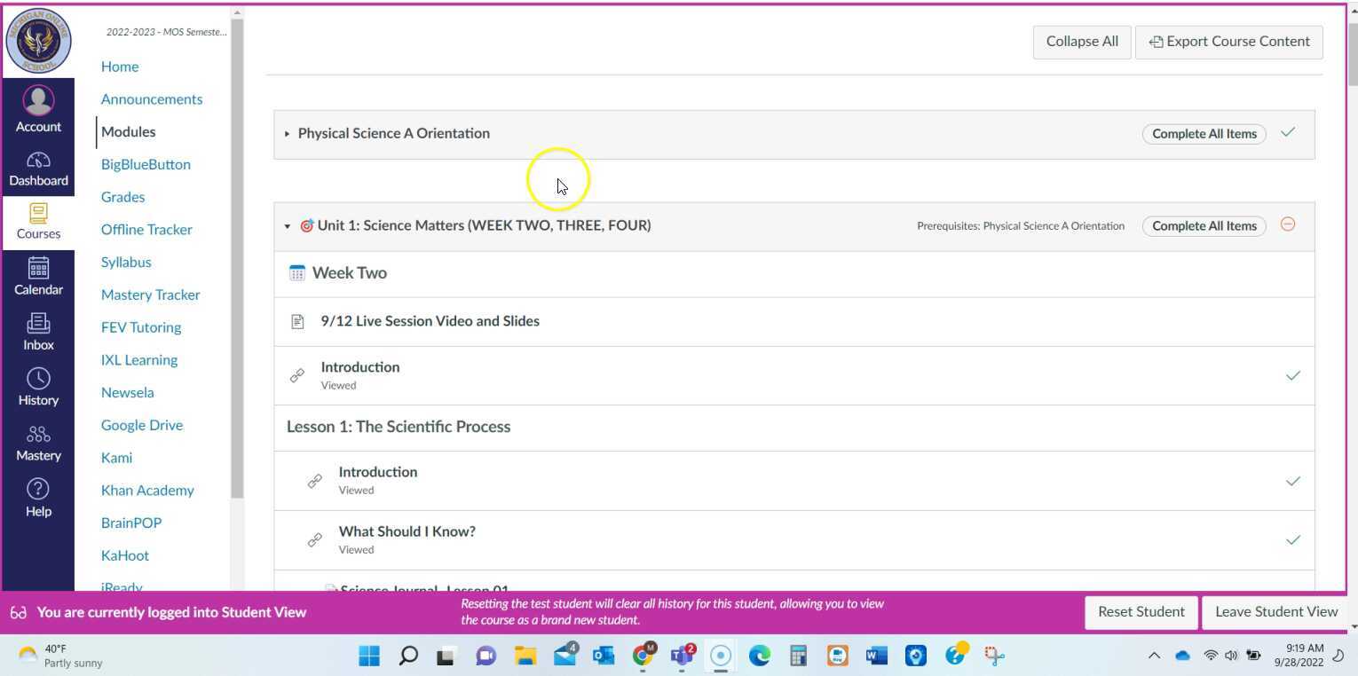Click the Unit 1 incomplete status circle icon
Viewport: 1358px width, 676px height.
pyautogui.click(x=1287, y=224)
